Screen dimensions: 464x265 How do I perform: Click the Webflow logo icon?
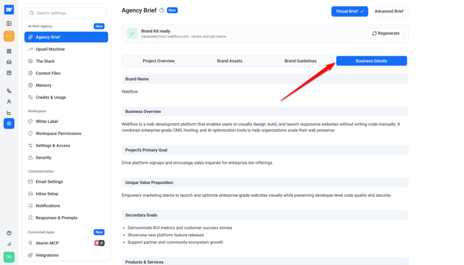pos(9,10)
